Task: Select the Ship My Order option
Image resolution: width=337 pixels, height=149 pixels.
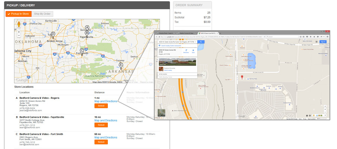Action: tap(42, 14)
